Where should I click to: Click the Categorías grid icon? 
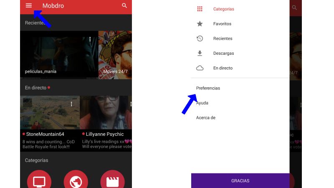200,9
